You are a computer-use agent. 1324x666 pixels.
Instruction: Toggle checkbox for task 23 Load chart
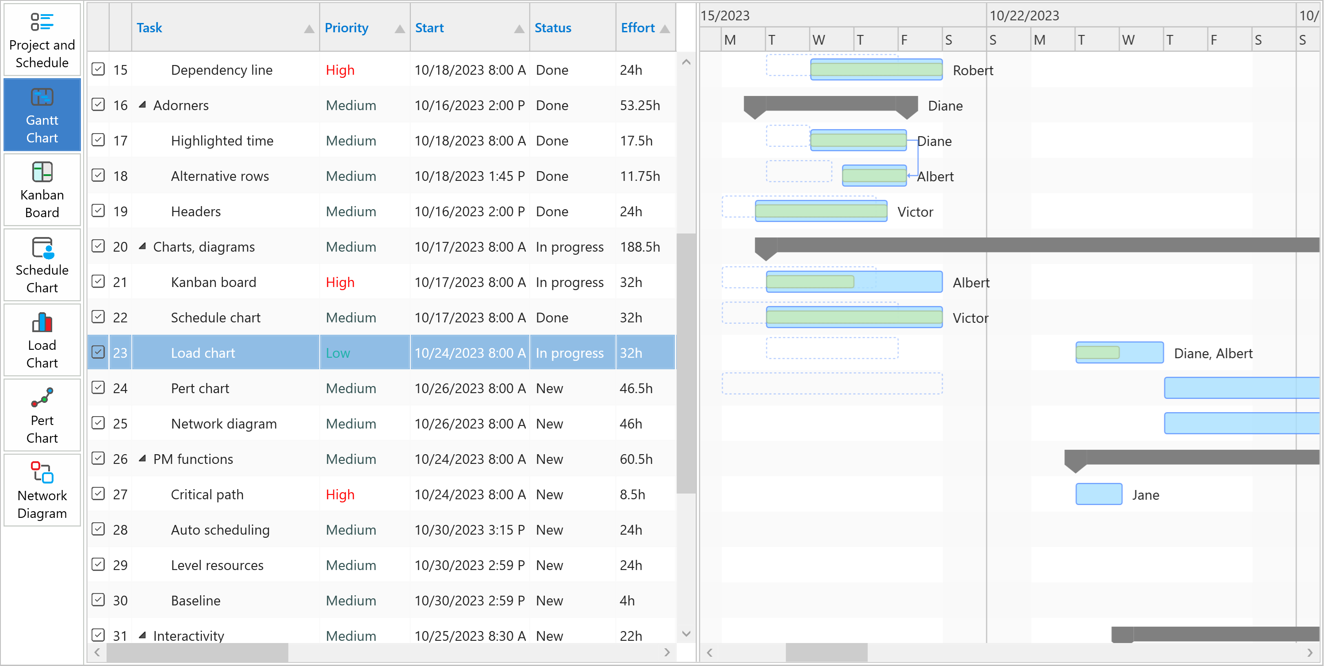pos(99,352)
